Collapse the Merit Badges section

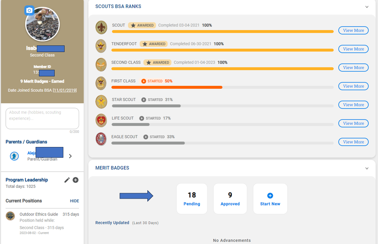click(x=367, y=168)
